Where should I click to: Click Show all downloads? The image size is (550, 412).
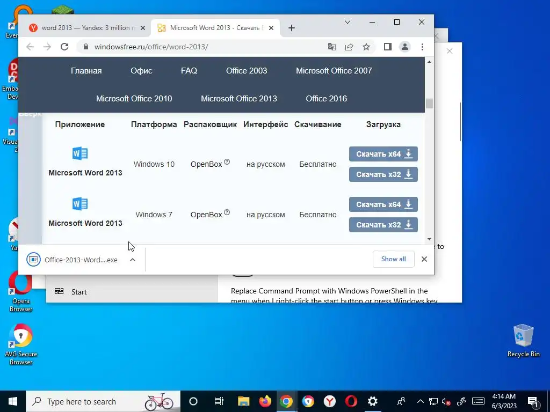point(394,259)
